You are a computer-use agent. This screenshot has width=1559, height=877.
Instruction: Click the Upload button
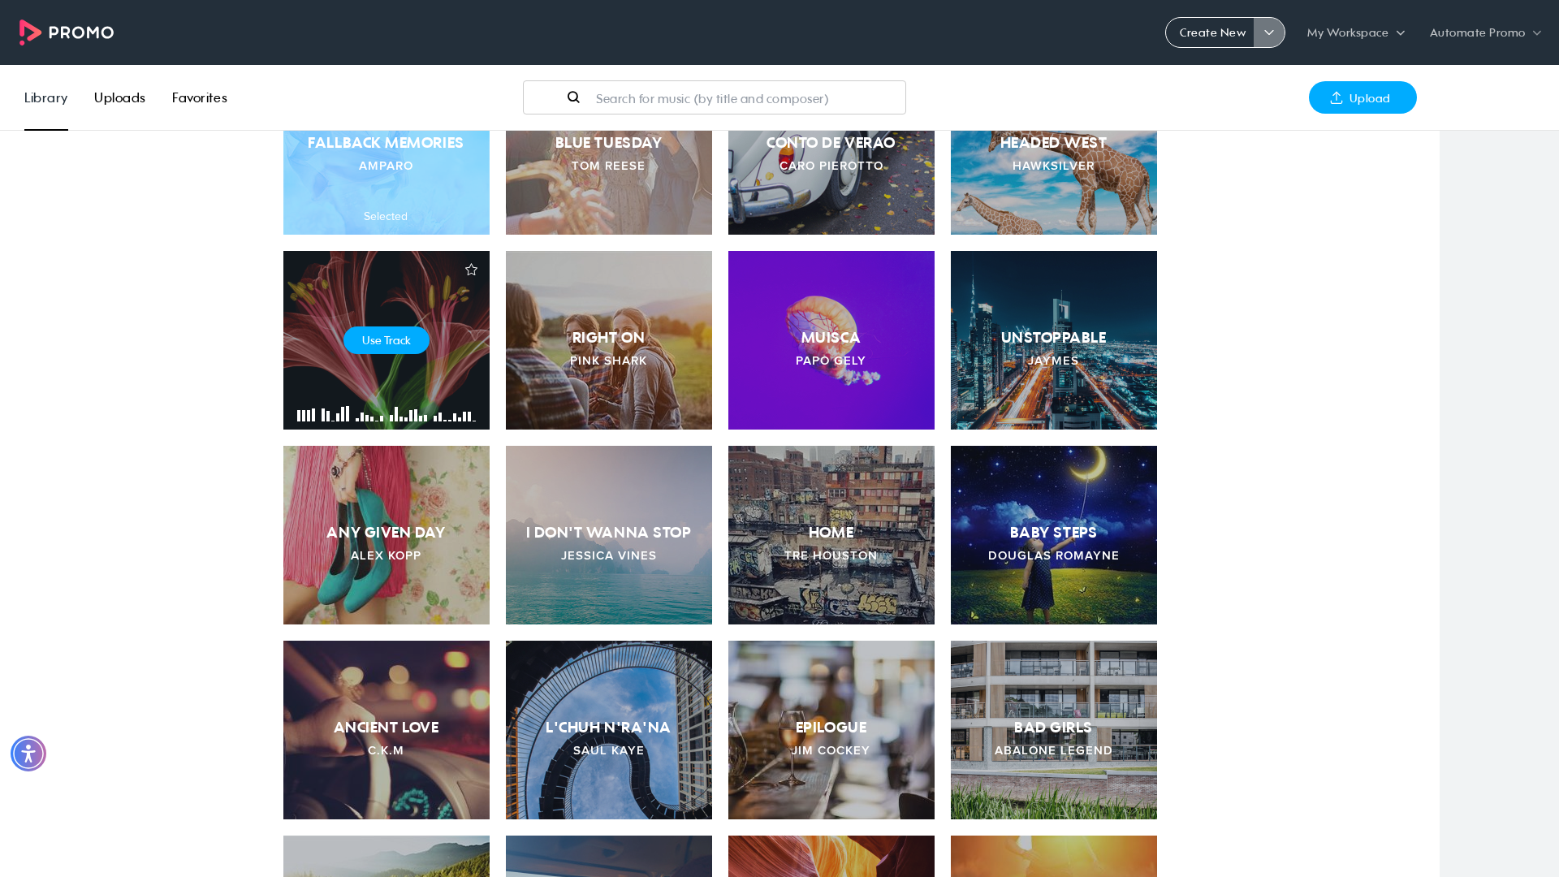click(1363, 97)
